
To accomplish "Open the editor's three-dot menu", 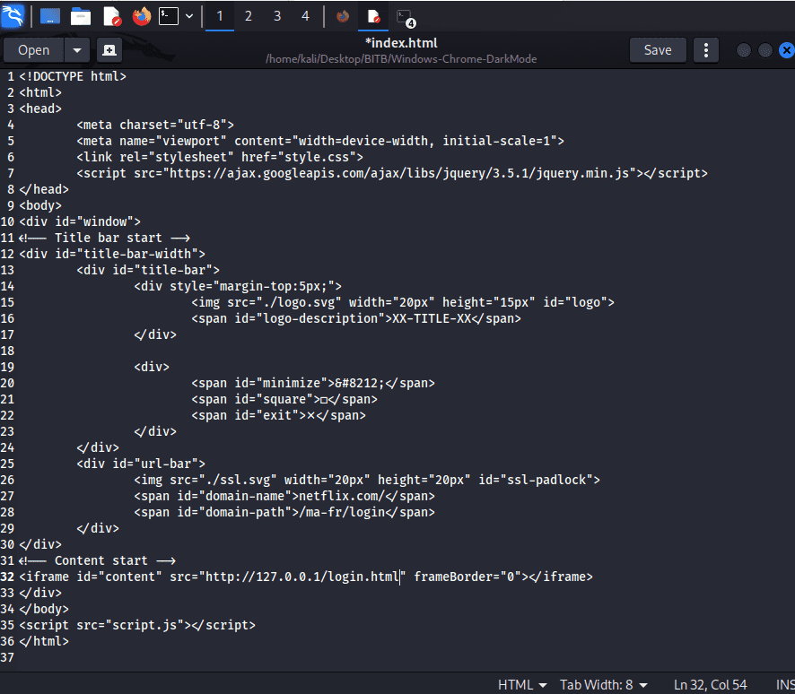I will click(706, 50).
